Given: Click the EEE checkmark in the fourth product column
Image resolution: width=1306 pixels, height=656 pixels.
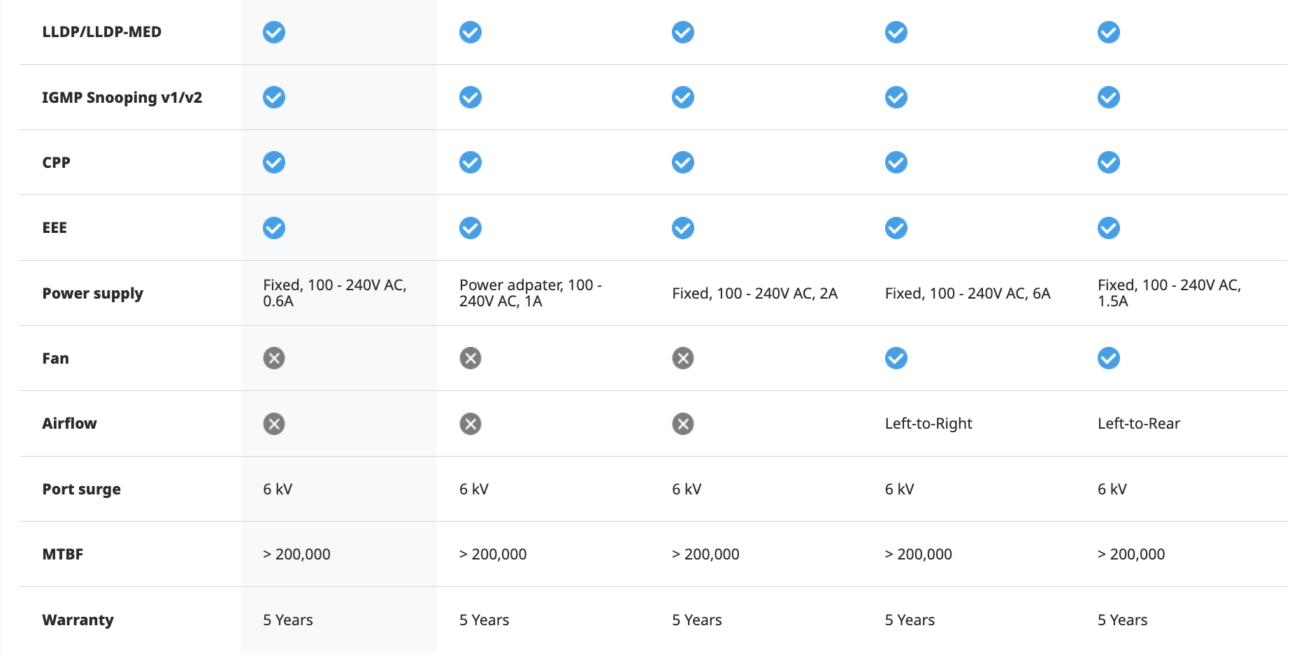Looking at the screenshot, I should 896,228.
